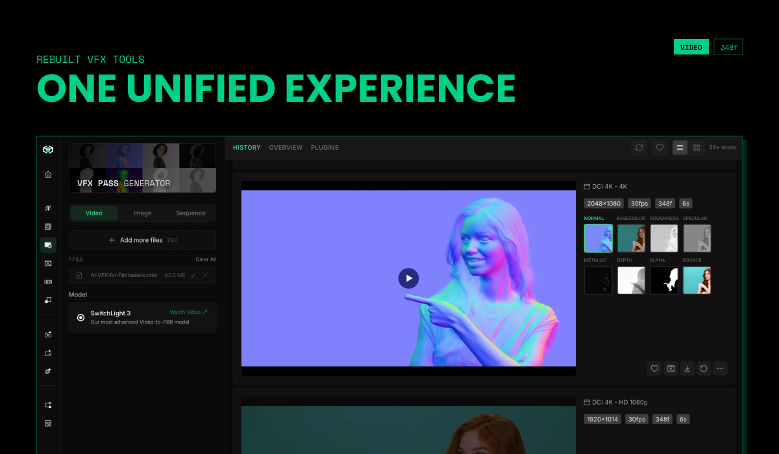Screen dimensions: 779x454
Task: Play the normal map video preview
Action: [x=408, y=278]
